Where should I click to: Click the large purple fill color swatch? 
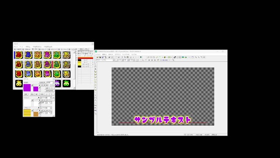point(27,88)
